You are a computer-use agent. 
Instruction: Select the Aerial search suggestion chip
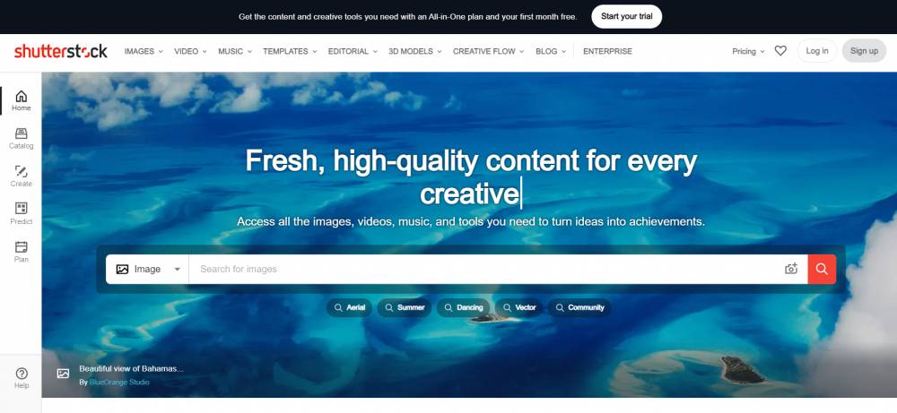click(350, 307)
